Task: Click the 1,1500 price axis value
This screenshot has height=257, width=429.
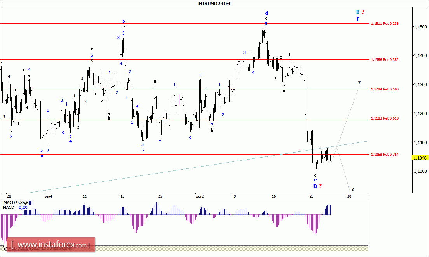Action: pyautogui.click(x=420, y=27)
